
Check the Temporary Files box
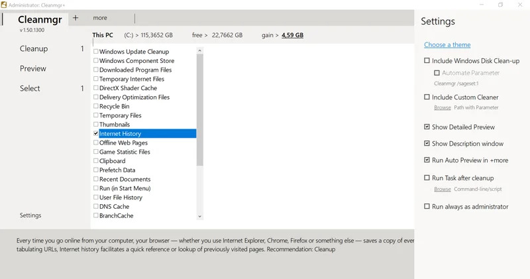[x=96, y=115]
